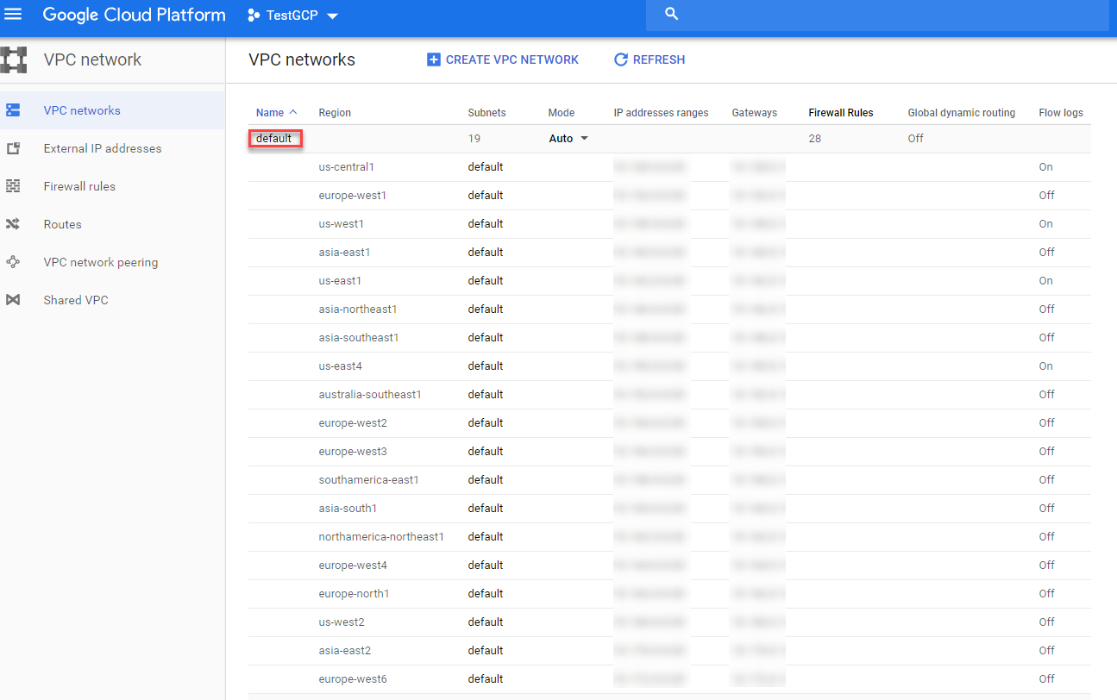Open the default subnet link for europe-west1

point(486,195)
